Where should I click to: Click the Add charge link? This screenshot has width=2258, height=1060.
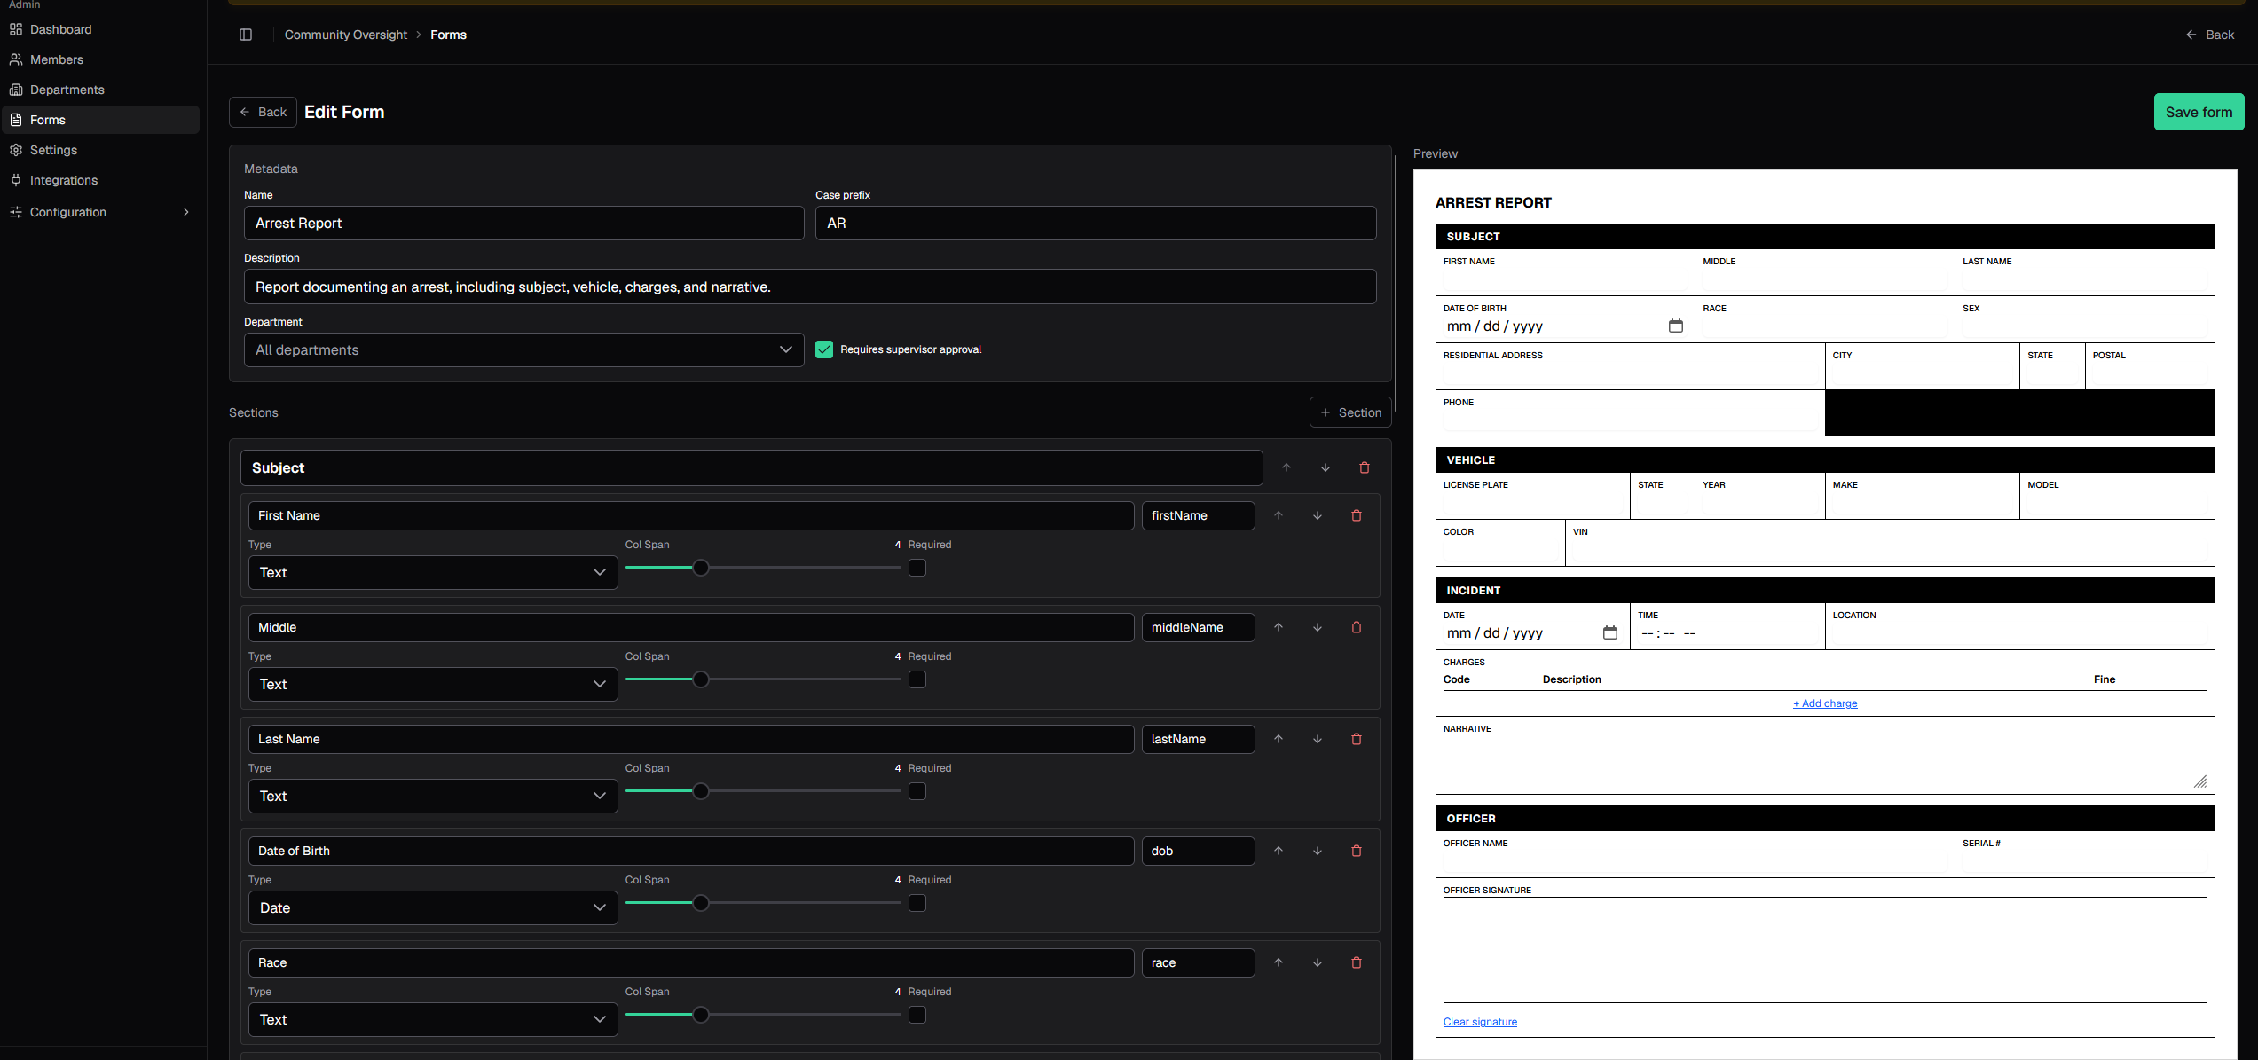pos(1825,703)
